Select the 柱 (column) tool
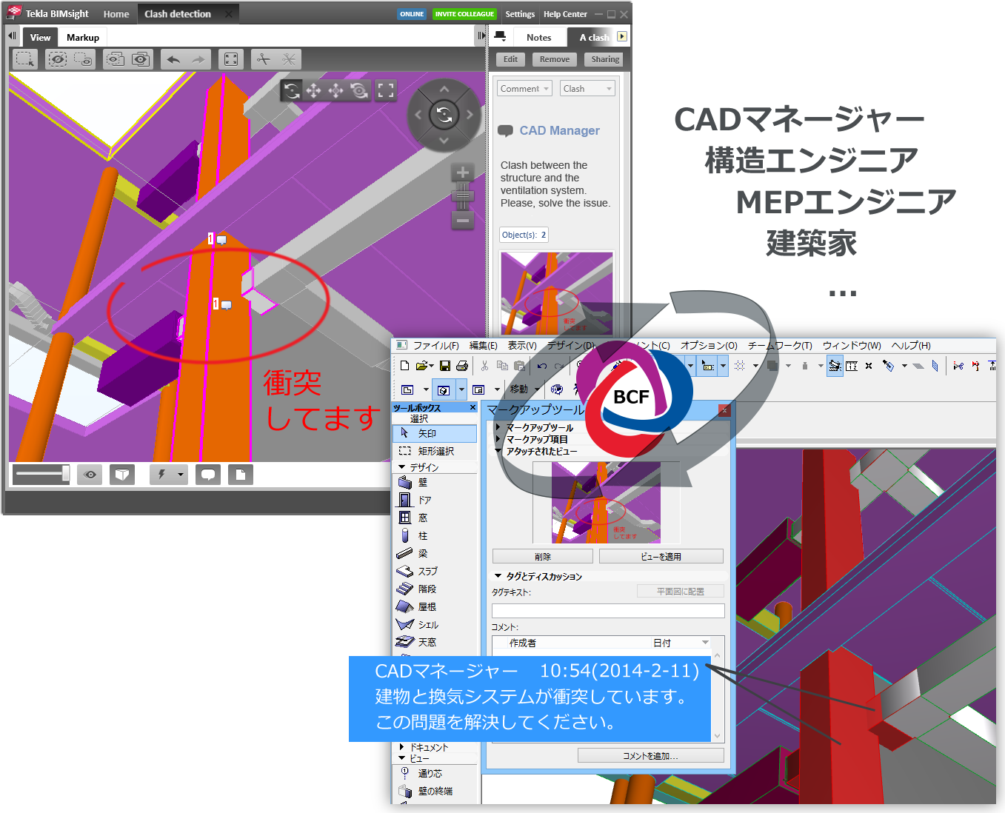Screen dimensions: 1005x813 421,535
